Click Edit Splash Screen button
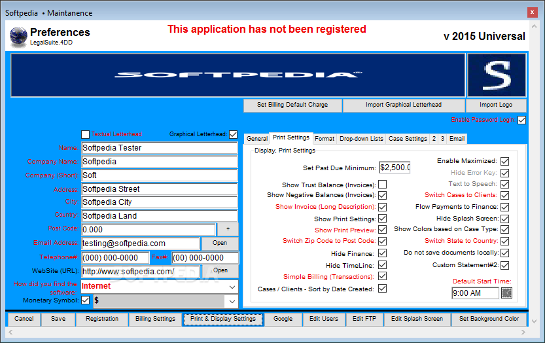 pyautogui.click(x=417, y=319)
